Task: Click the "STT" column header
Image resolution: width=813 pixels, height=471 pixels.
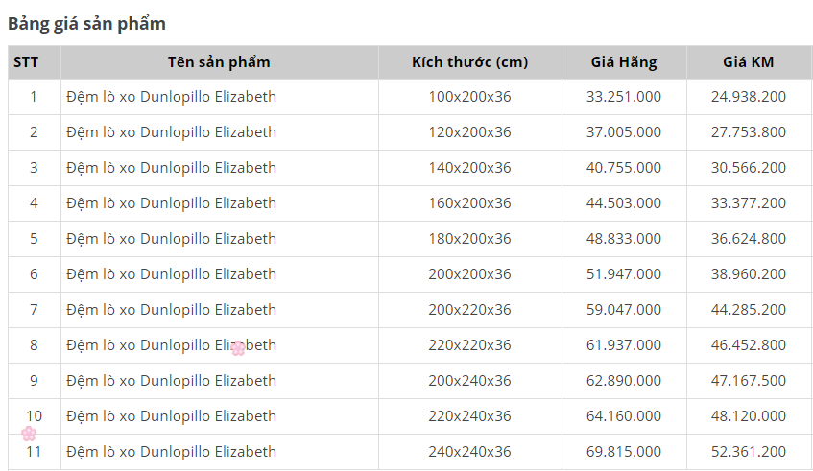Action: coord(26,62)
